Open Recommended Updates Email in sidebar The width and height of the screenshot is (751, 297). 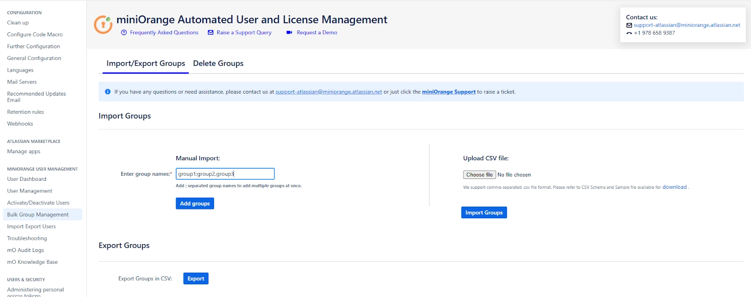click(x=36, y=97)
